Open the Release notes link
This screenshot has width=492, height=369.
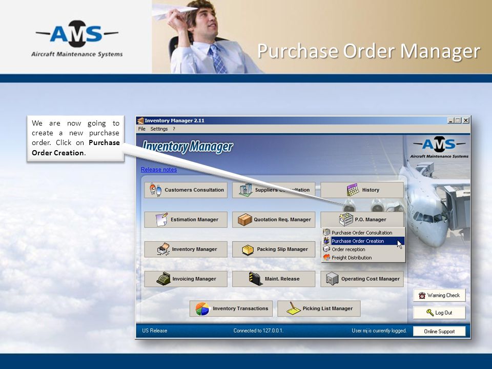click(x=159, y=170)
